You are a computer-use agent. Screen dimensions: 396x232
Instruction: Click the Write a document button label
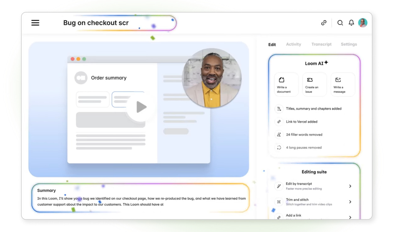coord(284,90)
